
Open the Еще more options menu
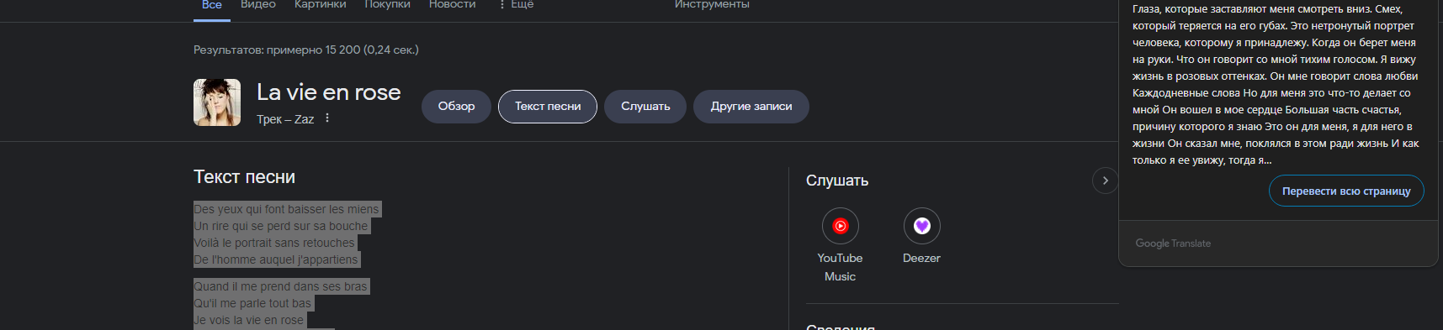[x=516, y=4]
